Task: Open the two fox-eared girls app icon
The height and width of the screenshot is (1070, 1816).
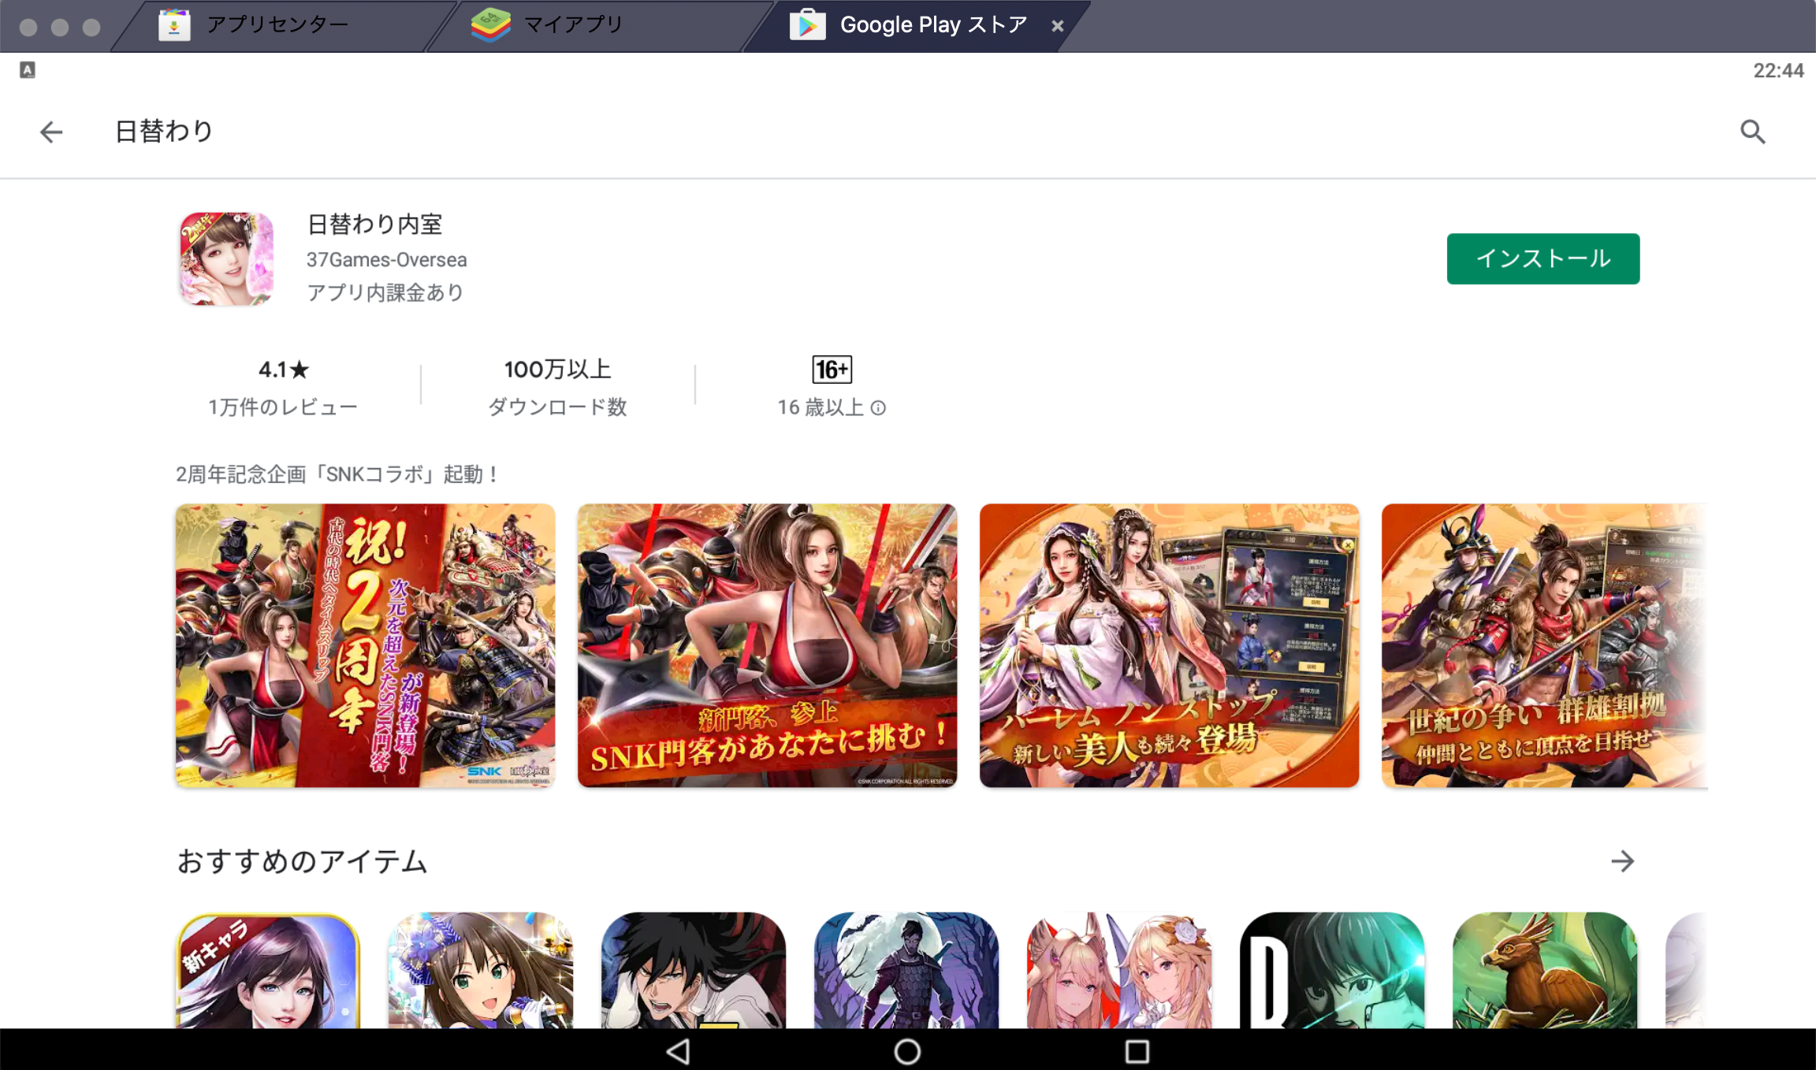Action: click(1119, 971)
